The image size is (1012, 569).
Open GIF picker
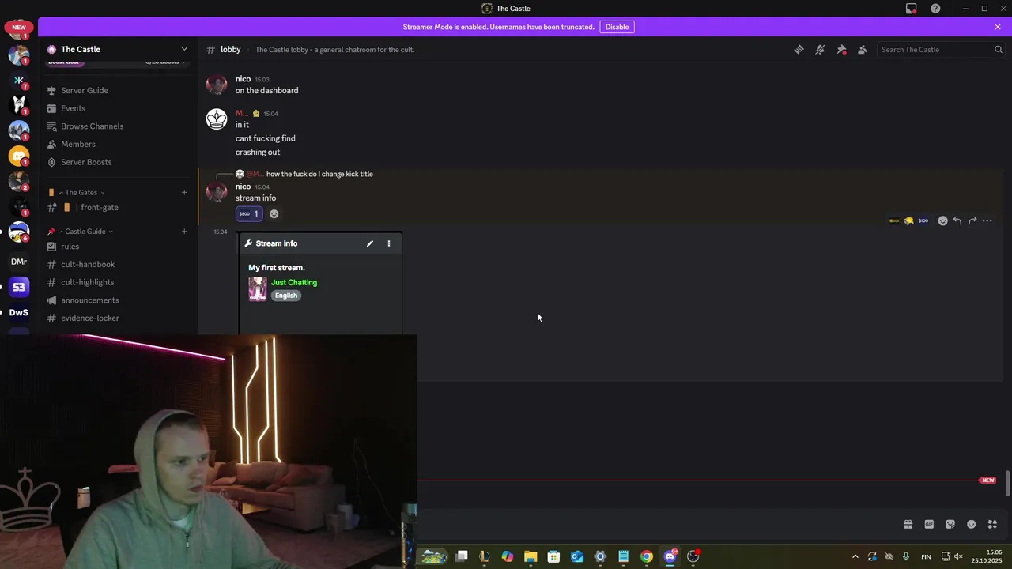(929, 524)
